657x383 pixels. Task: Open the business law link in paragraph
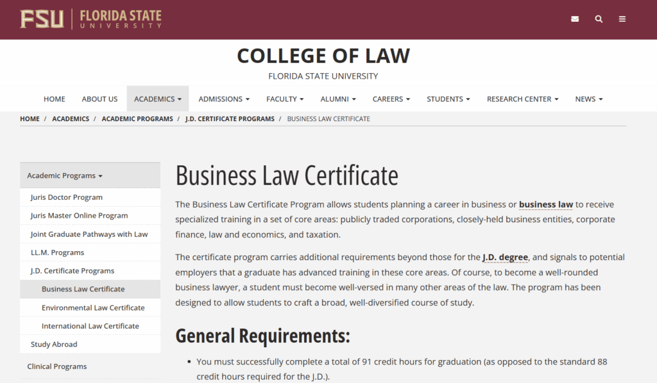tap(546, 204)
